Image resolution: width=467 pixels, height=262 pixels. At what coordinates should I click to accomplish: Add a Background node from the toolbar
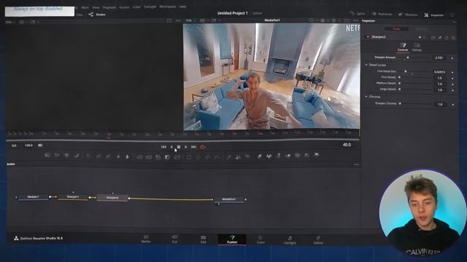[x=47, y=155]
